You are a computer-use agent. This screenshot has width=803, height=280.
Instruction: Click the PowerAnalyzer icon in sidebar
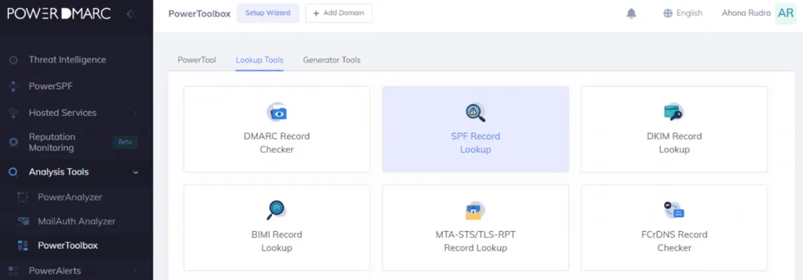23,197
